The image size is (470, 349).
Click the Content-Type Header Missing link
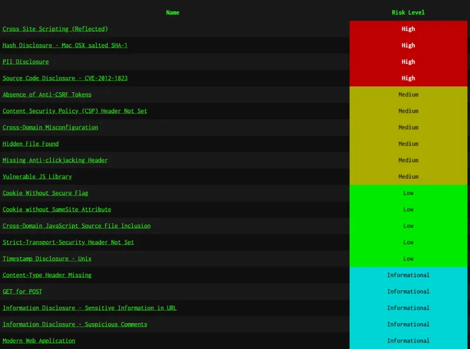(47, 276)
